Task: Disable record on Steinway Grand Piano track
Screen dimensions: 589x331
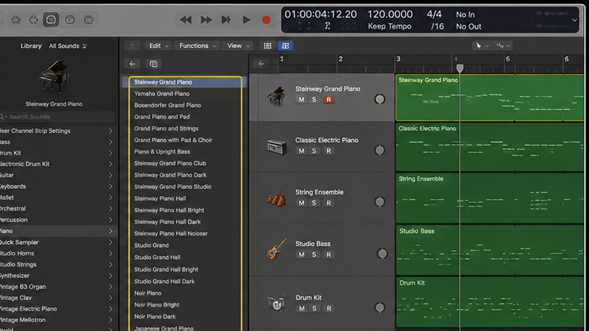Action: 329,100
